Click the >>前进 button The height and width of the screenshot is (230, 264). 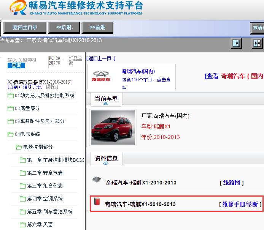point(97,27)
